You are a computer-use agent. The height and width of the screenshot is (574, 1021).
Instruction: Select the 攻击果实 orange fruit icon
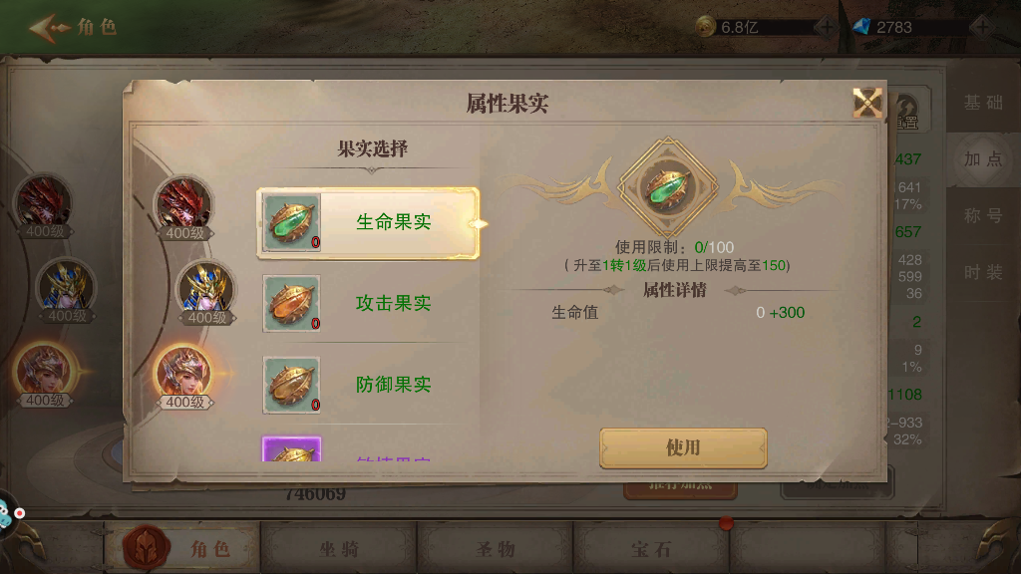point(291,304)
